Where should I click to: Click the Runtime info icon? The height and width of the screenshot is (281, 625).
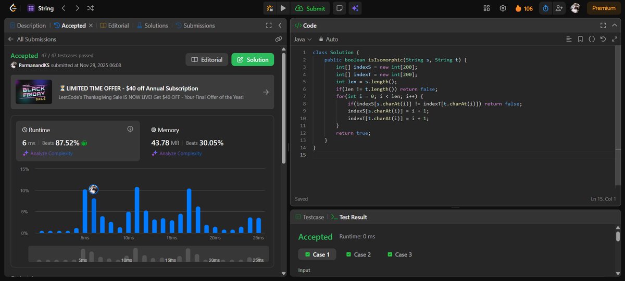point(130,129)
